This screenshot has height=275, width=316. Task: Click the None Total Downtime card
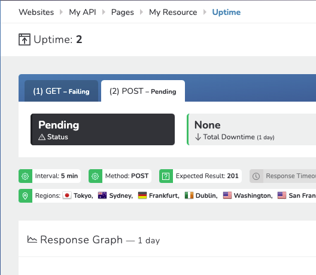pyautogui.click(x=251, y=129)
